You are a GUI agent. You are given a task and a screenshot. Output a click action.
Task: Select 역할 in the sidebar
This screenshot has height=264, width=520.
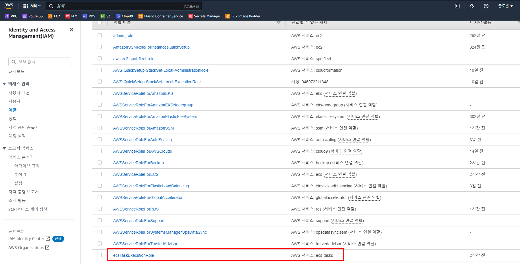click(x=12, y=110)
